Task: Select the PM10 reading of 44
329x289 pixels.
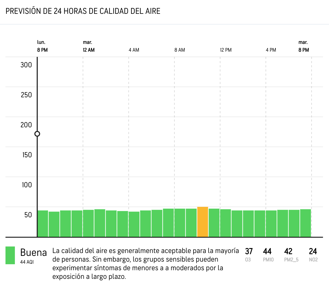Action: 267,251
